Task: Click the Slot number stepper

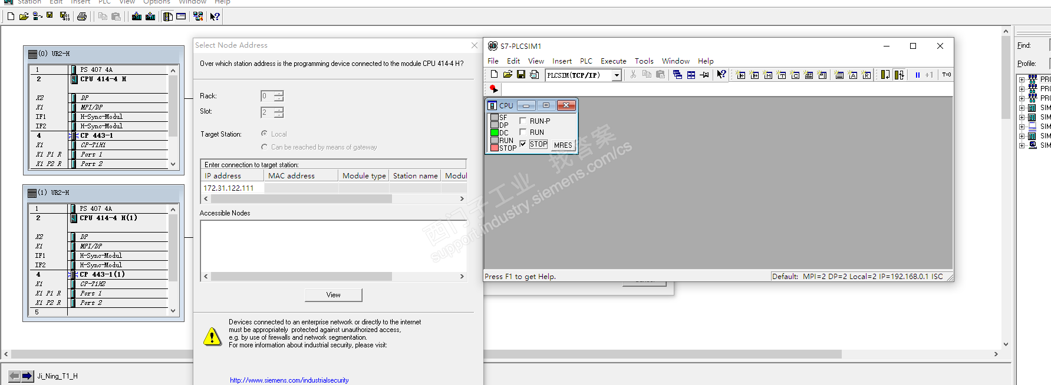Action: [279, 112]
